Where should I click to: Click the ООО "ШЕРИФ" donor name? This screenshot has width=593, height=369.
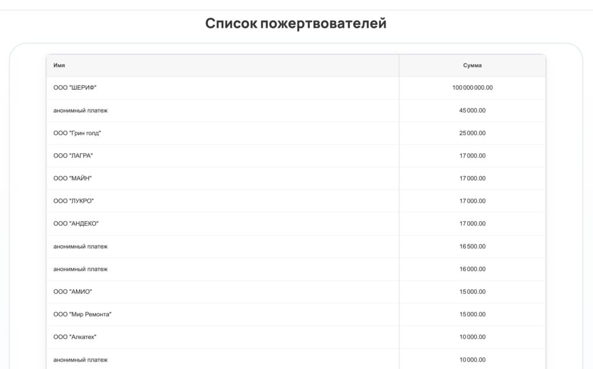pyautogui.click(x=75, y=87)
